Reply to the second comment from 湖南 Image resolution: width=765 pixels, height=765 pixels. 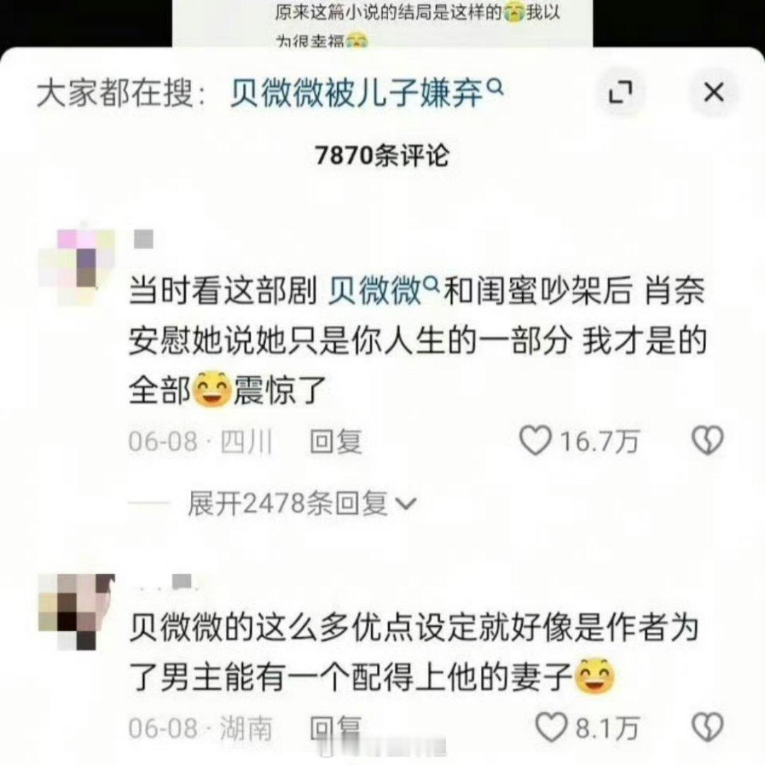click(x=336, y=728)
